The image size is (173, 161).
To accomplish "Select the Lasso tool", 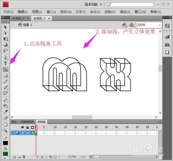I will point(6,50).
